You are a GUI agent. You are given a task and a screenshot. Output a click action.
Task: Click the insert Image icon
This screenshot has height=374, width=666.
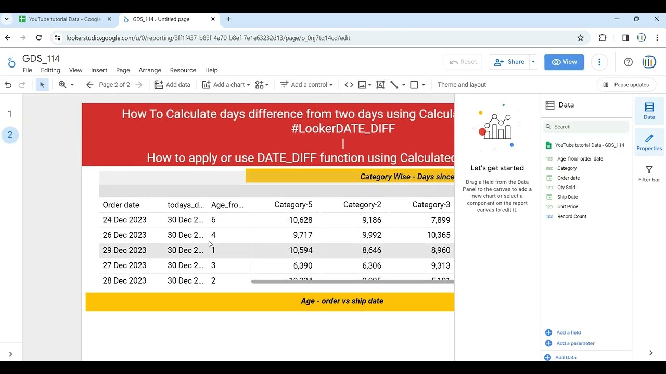pyautogui.click(x=363, y=85)
